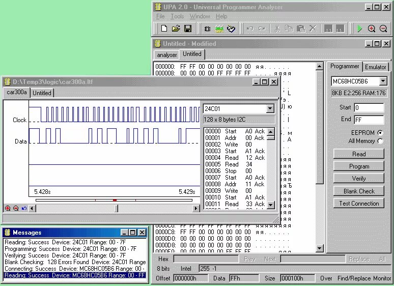Zoom in the car300a waveform view
394x286 pixels.
tap(8, 208)
